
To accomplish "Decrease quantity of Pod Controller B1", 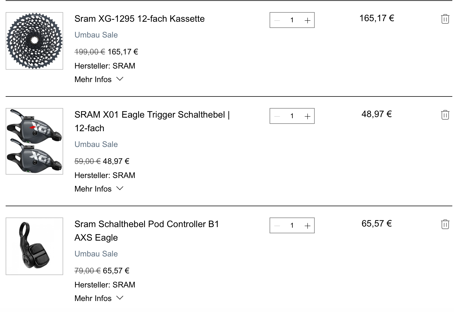I will [277, 226].
